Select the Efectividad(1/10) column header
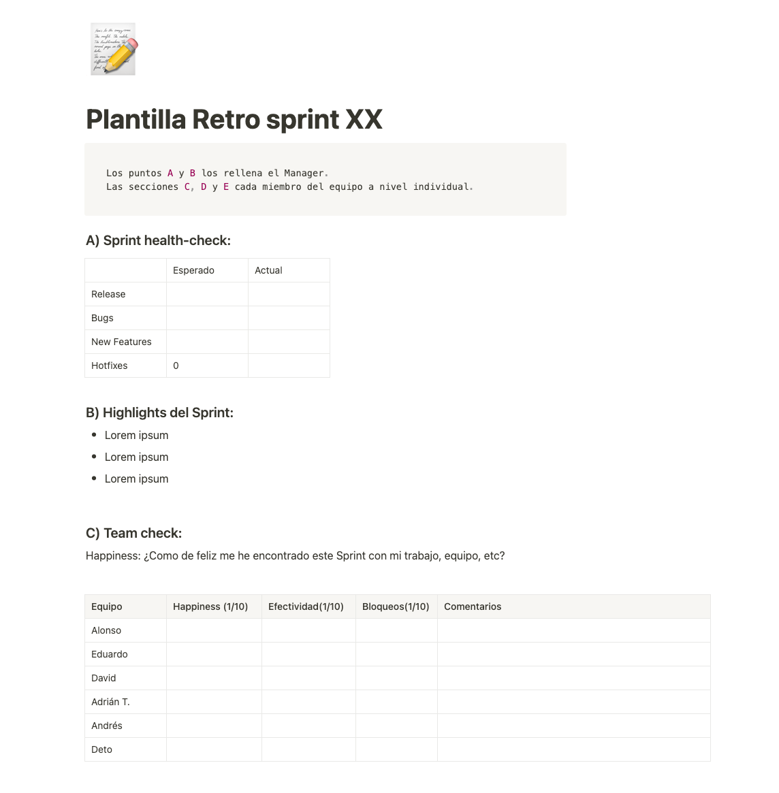Screen dimensions: 779x793 [x=308, y=607]
